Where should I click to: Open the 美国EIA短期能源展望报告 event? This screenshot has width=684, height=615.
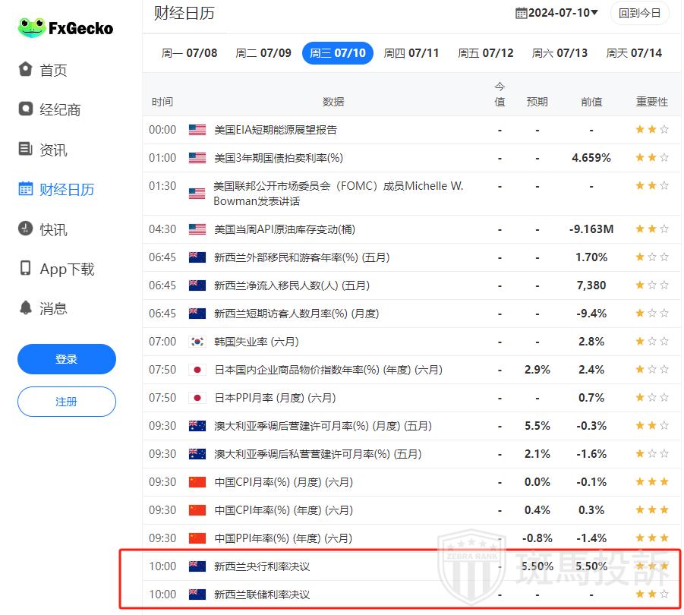(x=276, y=130)
